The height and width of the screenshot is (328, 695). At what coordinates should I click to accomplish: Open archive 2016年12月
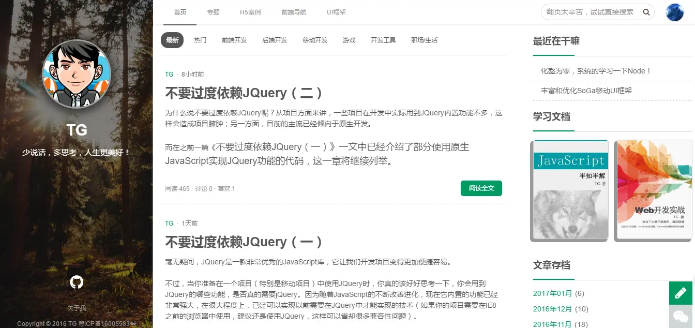click(553, 309)
